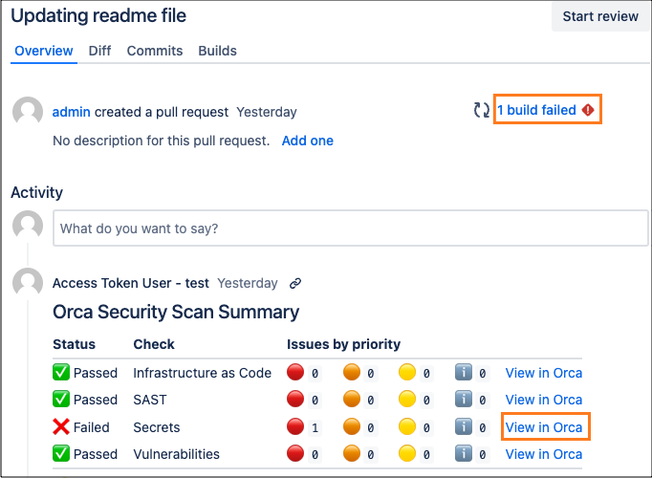
Task: Click 'Add one' description link
Action: [x=308, y=141]
